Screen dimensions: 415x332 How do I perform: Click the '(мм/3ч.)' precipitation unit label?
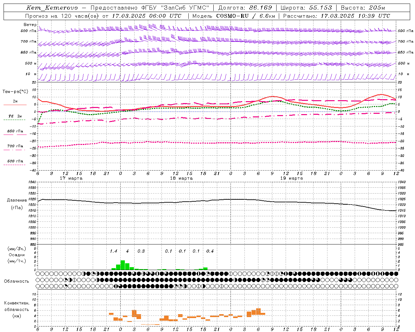click(x=17, y=249)
